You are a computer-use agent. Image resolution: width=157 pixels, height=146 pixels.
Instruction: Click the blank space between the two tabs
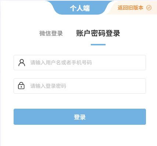click(x=69, y=33)
